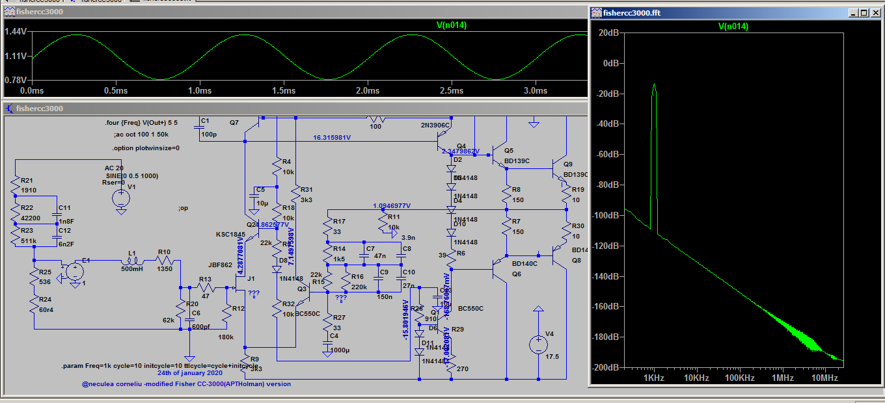Activate the schematic window title bar
This screenshot has width=885, height=403.
click(x=294, y=109)
